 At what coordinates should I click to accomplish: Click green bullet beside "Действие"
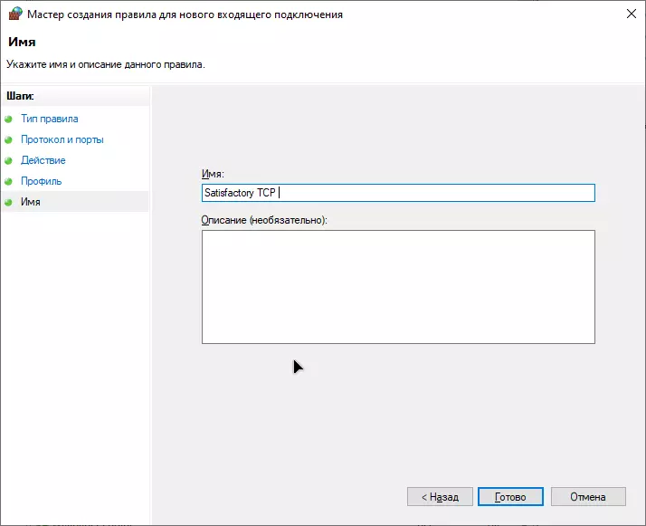tap(9, 160)
